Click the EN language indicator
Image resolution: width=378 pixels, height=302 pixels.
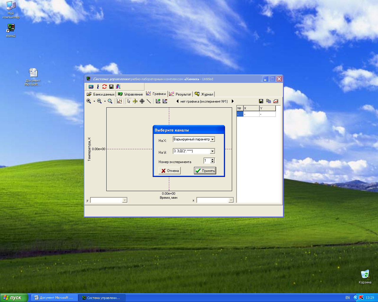click(x=348, y=298)
